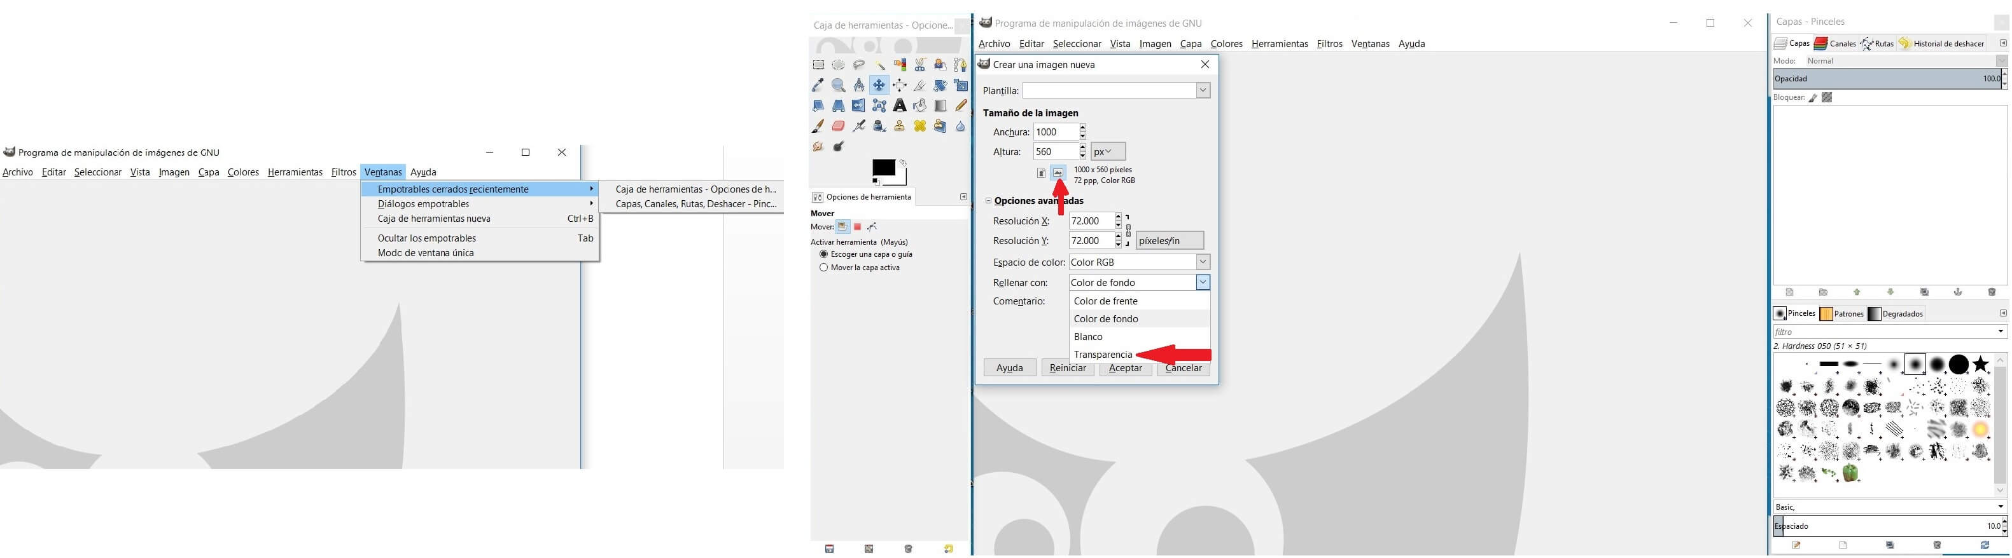The width and height of the screenshot is (2012, 558).
Task: Select the Alignment tool
Action: (900, 85)
